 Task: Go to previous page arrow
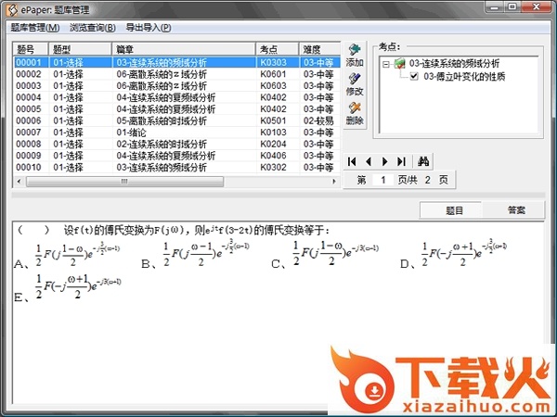pyautogui.click(x=369, y=161)
